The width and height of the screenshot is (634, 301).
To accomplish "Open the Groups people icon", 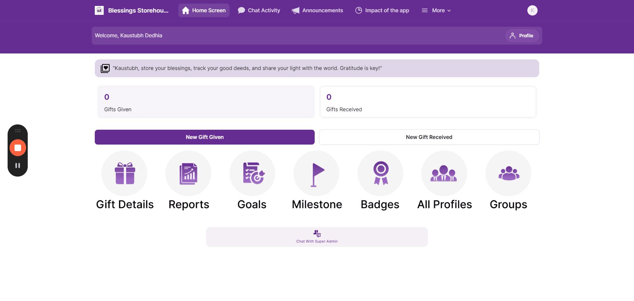I will [509, 173].
